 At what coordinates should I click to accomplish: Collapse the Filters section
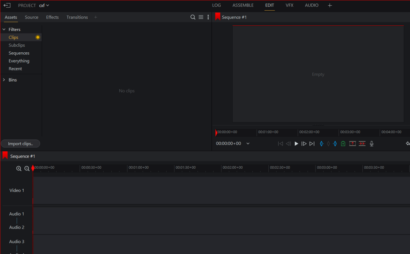(x=4, y=29)
